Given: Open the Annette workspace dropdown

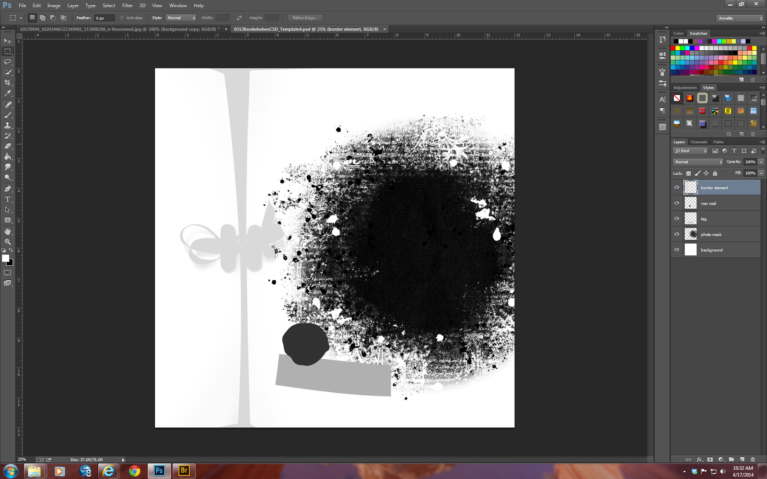Looking at the screenshot, I should point(740,18).
